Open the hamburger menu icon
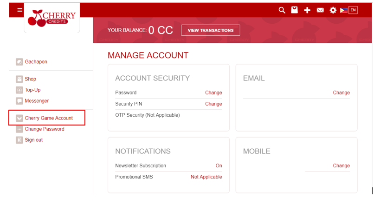 [x=20, y=10]
